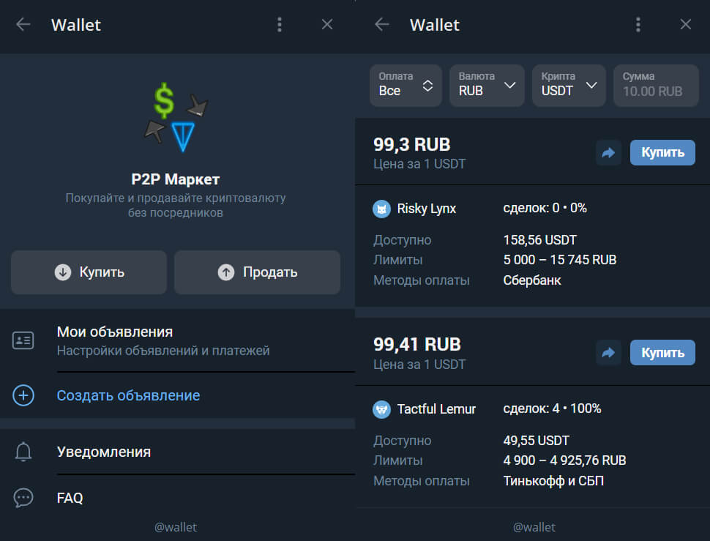Open the three-dot menu in right Wallet header
The width and height of the screenshot is (710, 541).
click(638, 25)
